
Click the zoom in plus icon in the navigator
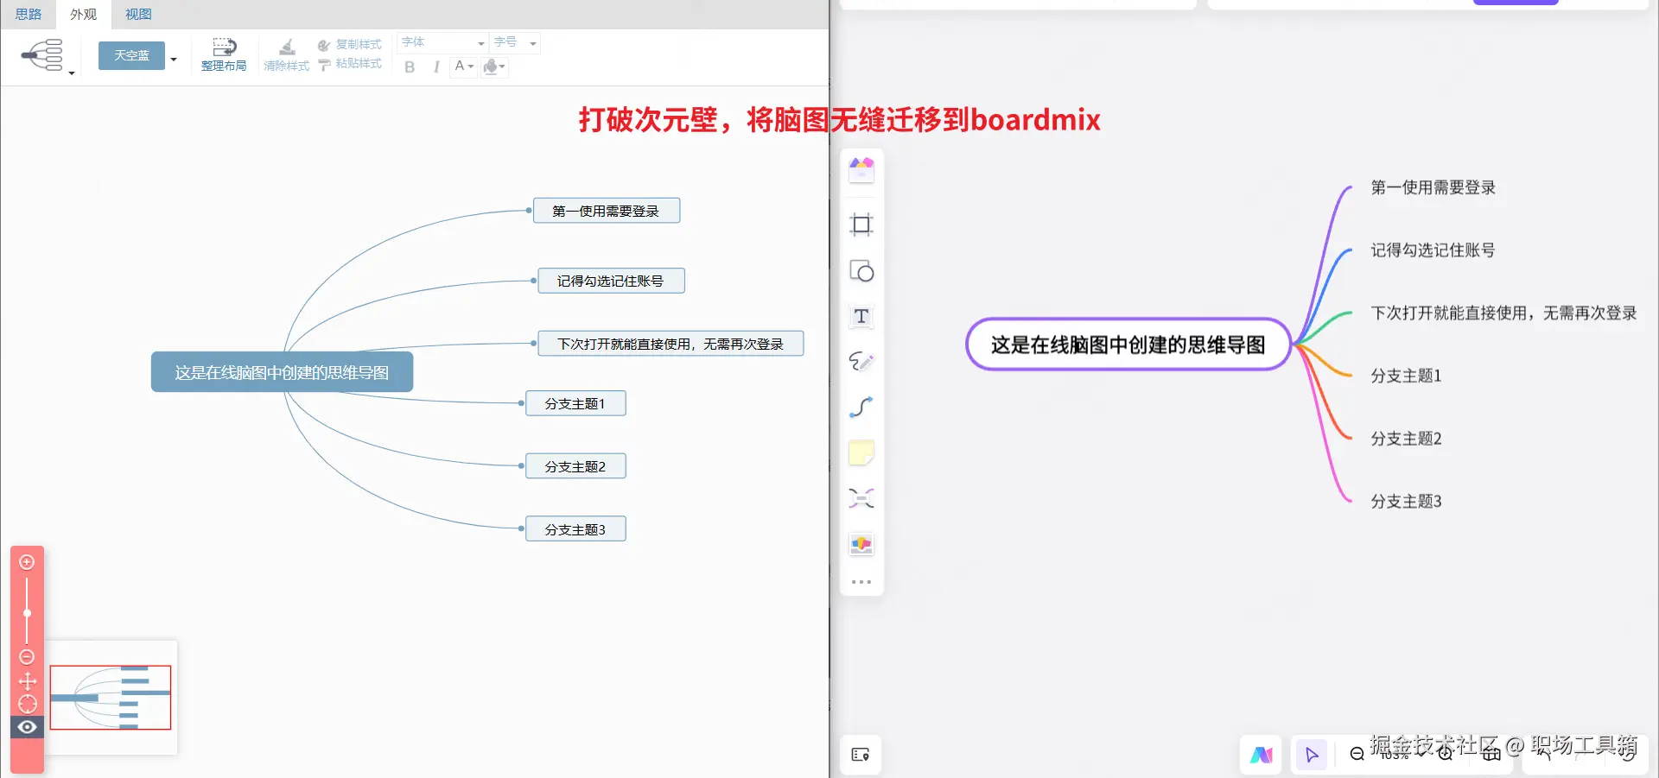(x=27, y=562)
